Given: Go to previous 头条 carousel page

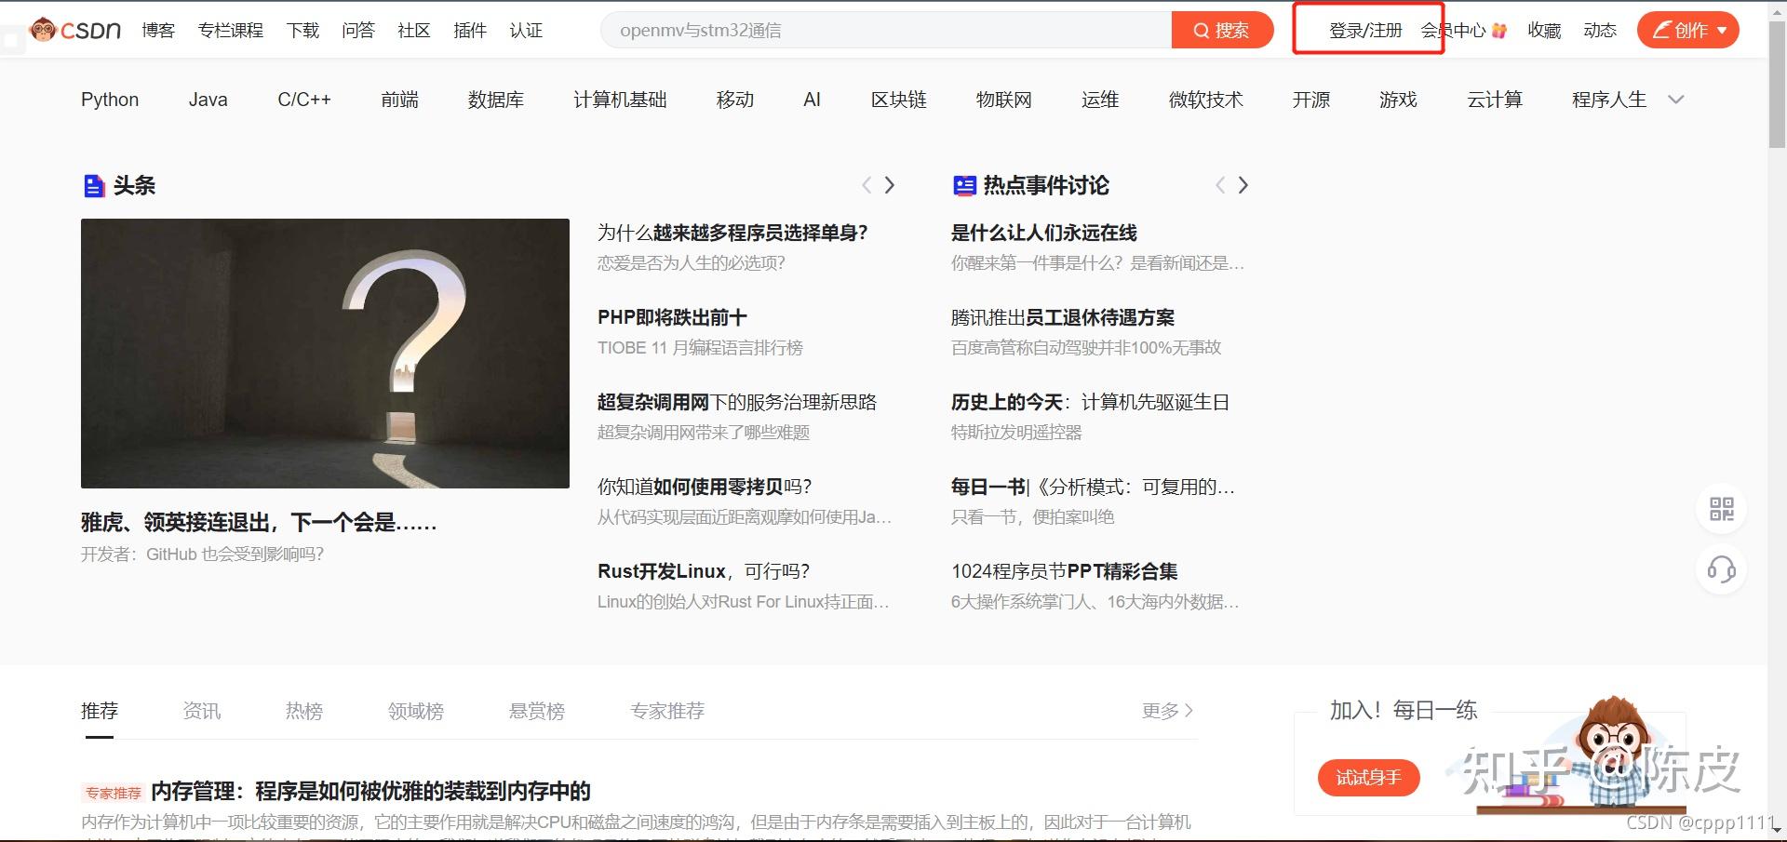Looking at the screenshot, I should click(867, 185).
